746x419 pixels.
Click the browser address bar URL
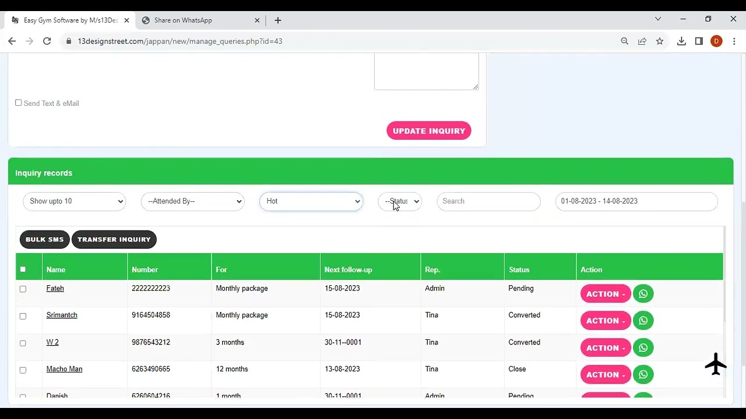point(180,41)
